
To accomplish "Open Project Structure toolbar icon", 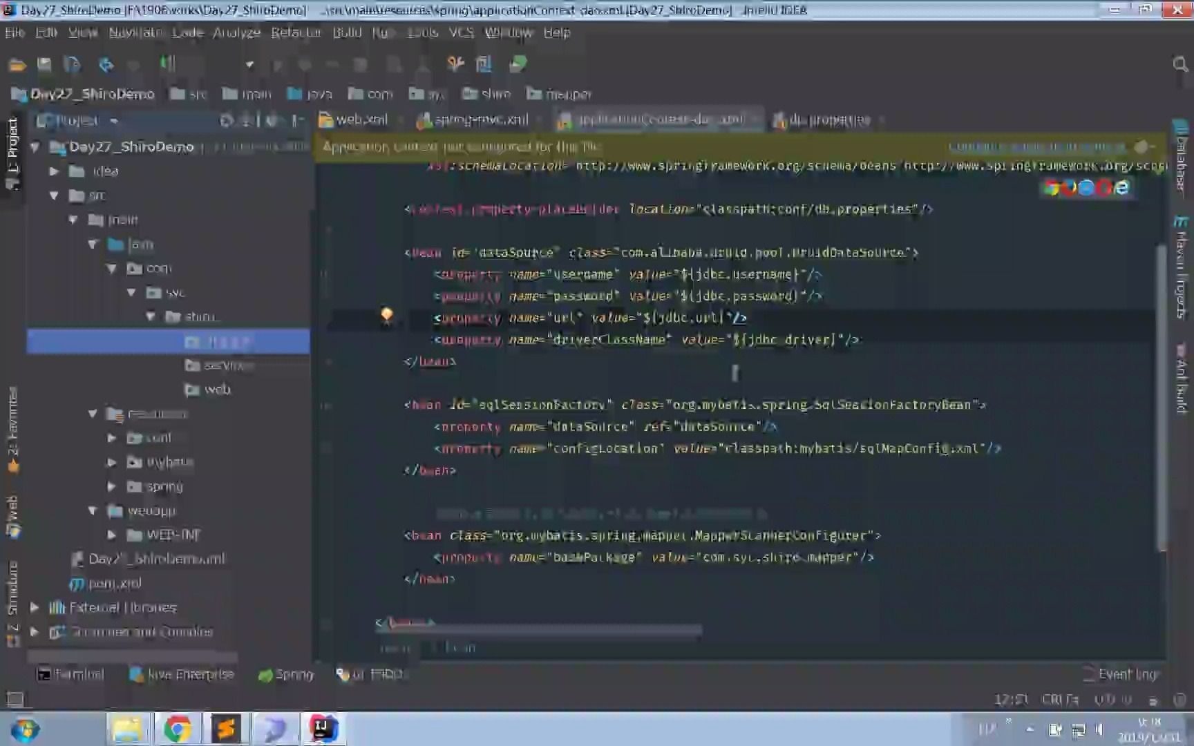I will pos(484,64).
